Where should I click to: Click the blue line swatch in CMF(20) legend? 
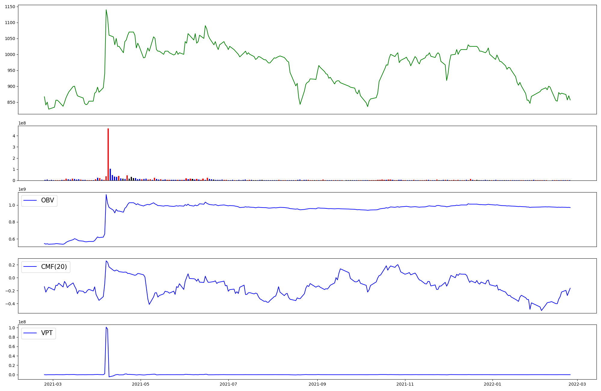click(30, 267)
